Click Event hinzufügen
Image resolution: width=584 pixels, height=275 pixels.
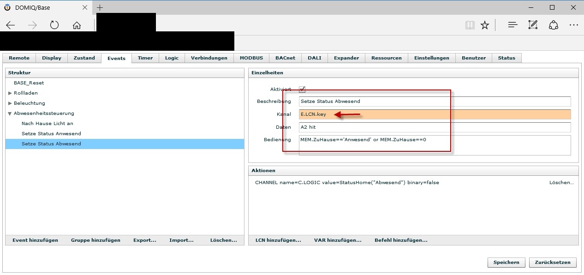pos(35,240)
